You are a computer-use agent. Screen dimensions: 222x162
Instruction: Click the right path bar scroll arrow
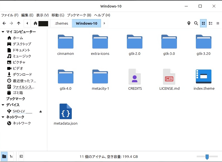(105, 23)
